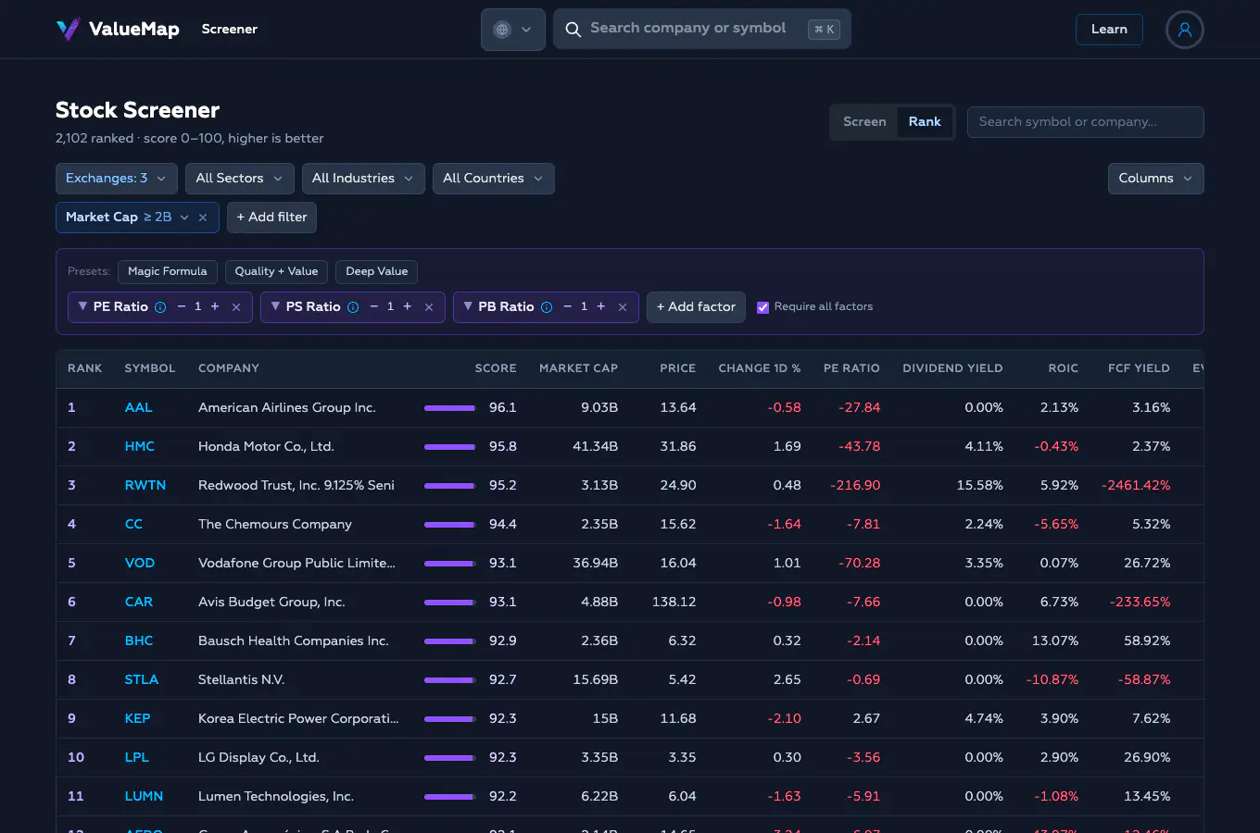Screen dimensions: 1260x833
Task: Apply the Quality + Value preset
Action: click(x=276, y=271)
